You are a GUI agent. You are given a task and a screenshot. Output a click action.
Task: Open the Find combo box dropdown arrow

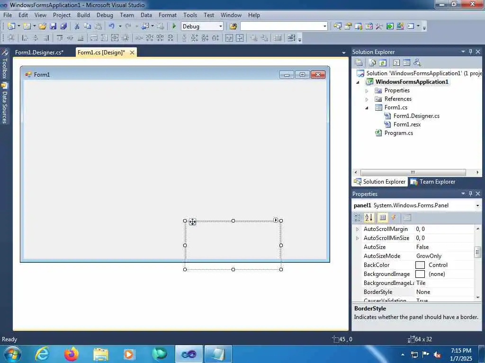[324, 27]
